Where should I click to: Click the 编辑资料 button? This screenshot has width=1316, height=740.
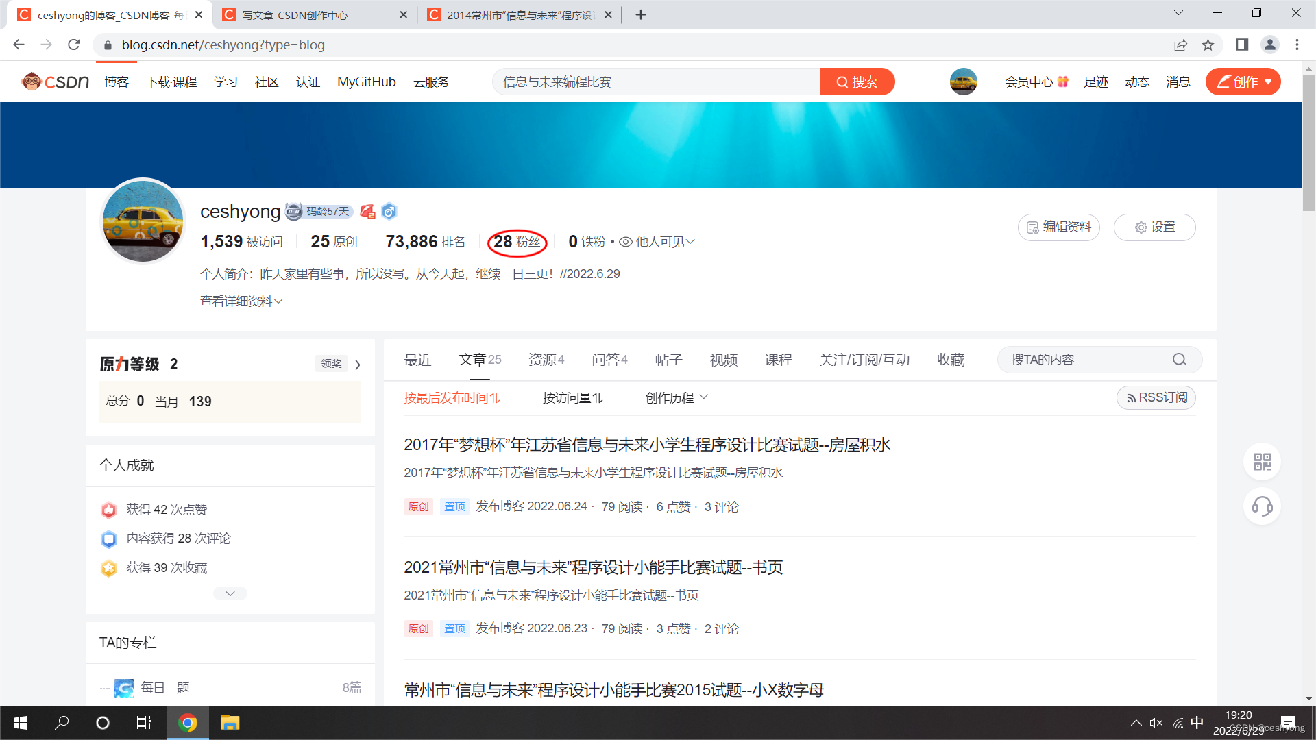point(1058,227)
